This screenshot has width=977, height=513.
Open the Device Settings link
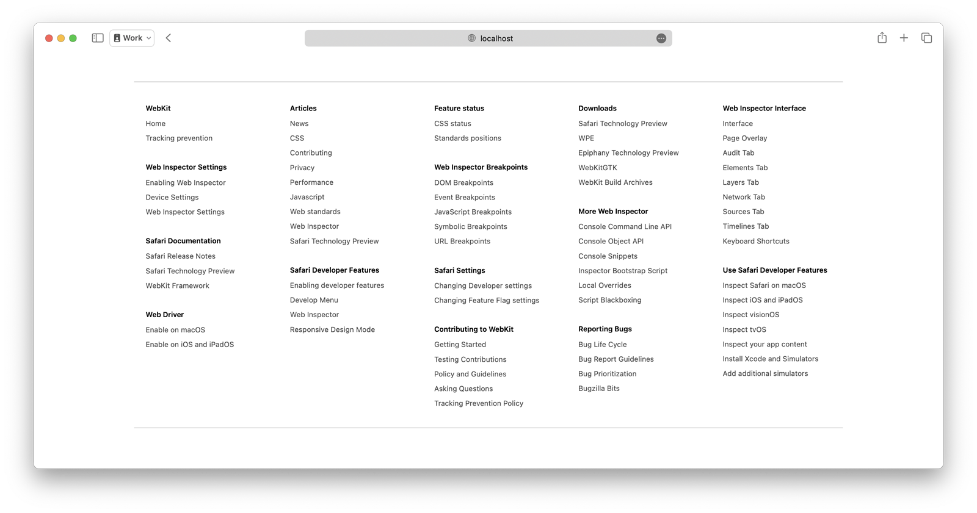[172, 198]
